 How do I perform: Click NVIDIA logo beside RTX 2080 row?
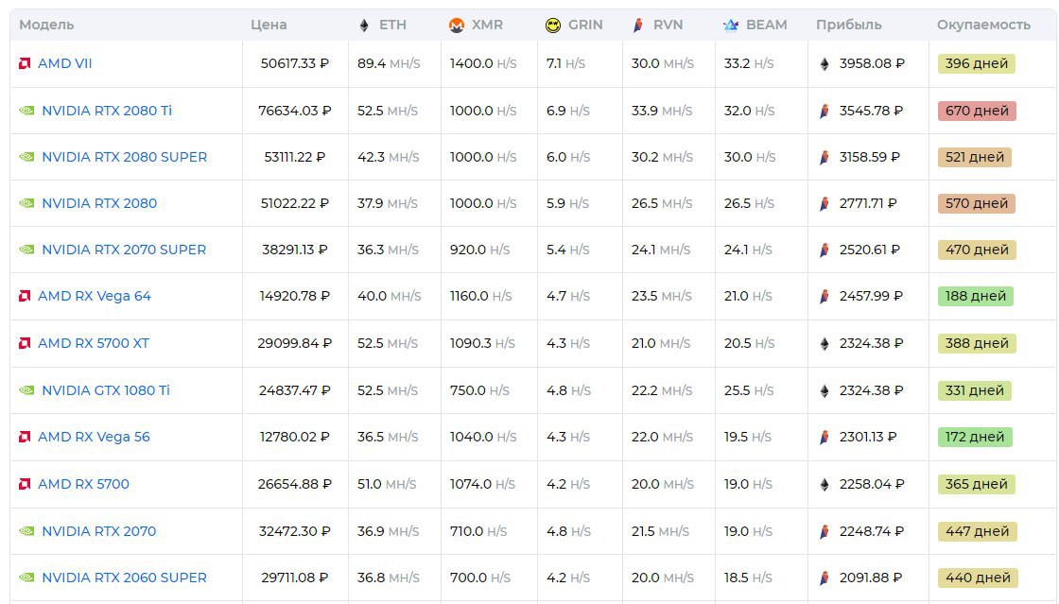coord(26,203)
